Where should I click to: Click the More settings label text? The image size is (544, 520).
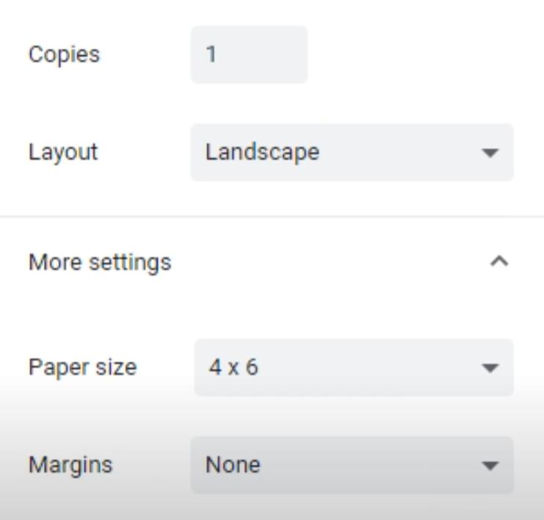[100, 262]
